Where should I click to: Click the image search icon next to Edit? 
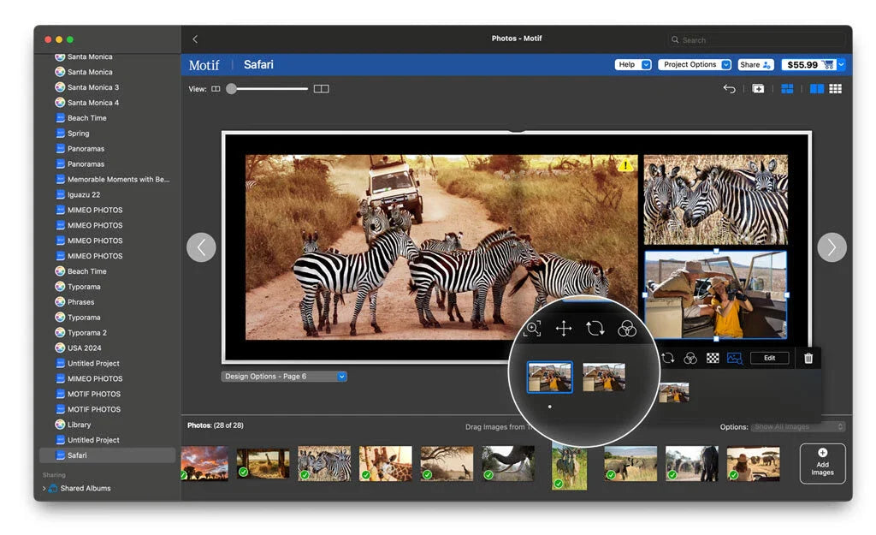734,358
